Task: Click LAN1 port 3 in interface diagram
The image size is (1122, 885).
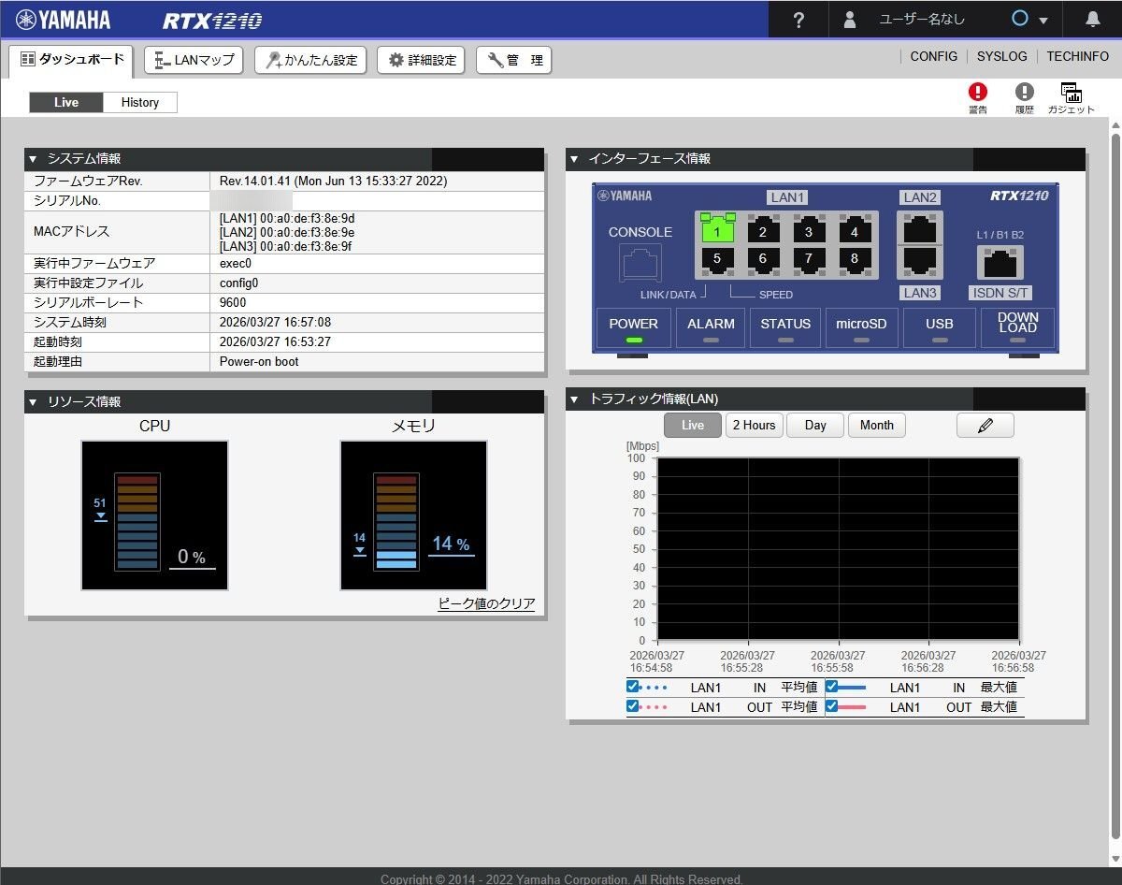Action: [809, 231]
